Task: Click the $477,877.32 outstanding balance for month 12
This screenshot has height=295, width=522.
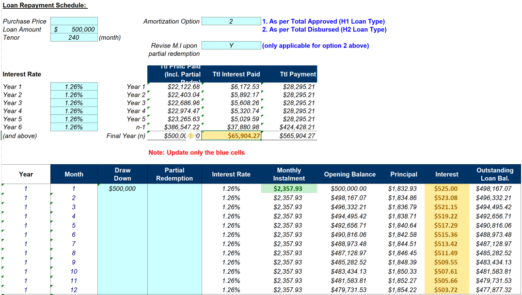Action: (x=494, y=290)
